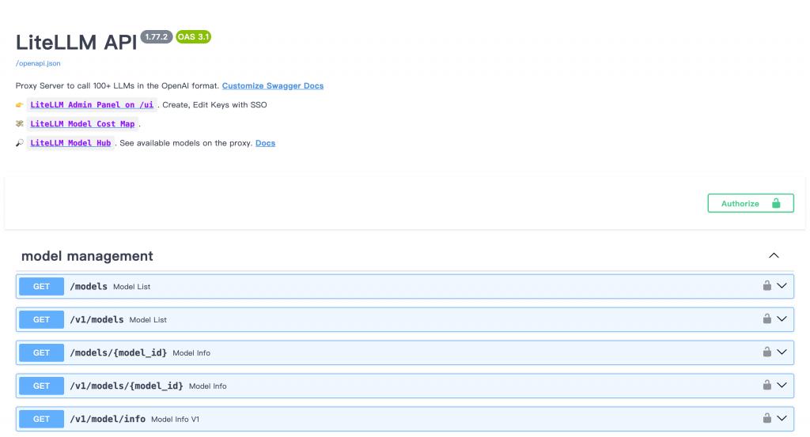810x437 pixels.
Task: Click the pointing hand emoji beside Admin Panel
Action: coord(20,105)
